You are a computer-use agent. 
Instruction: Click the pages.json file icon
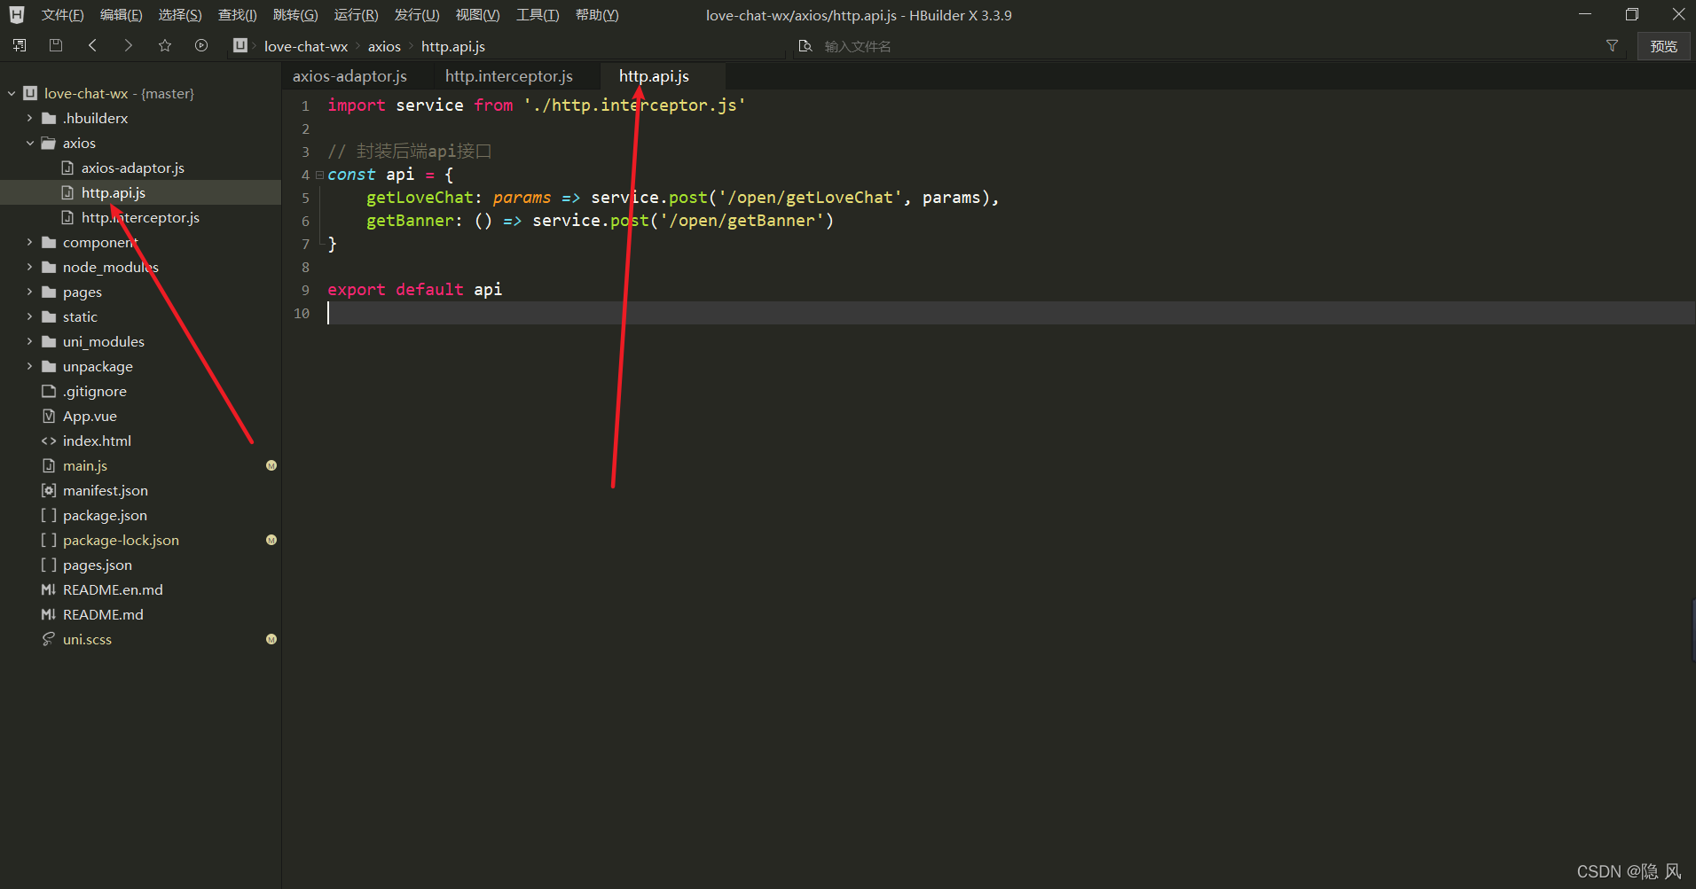(x=49, y=565)
